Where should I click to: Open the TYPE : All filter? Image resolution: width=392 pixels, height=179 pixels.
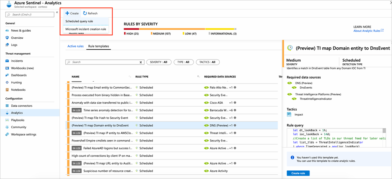[x=183, y=62]
